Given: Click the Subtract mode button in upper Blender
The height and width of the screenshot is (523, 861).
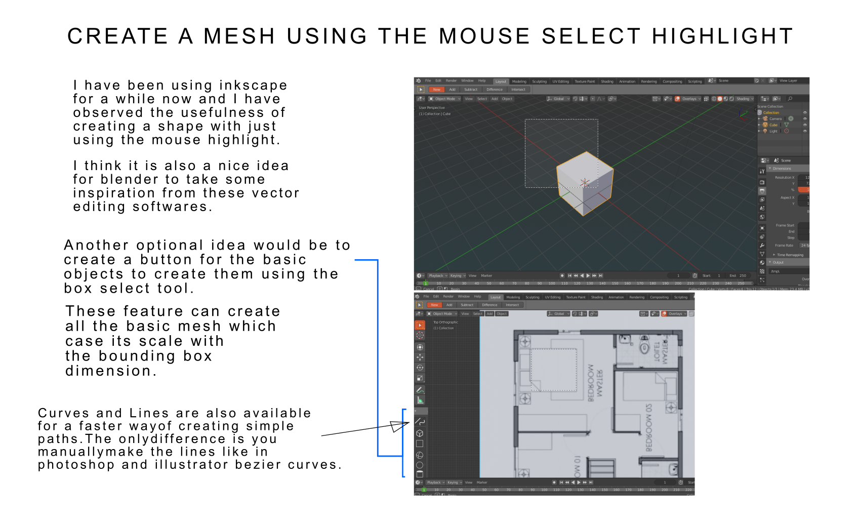Looking at the screenshot, I should coord(471,90).
